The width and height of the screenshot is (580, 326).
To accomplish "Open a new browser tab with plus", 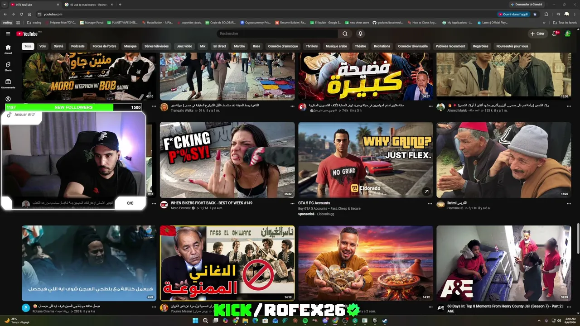I will (x=120, y=5).
